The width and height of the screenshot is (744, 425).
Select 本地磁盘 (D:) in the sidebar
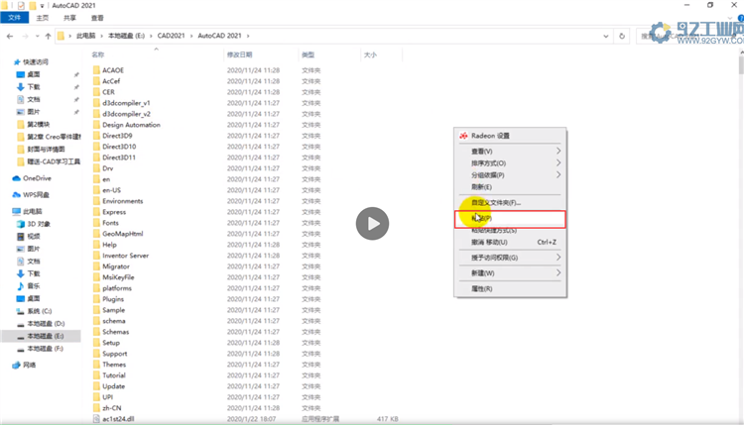tap(46, 324)
